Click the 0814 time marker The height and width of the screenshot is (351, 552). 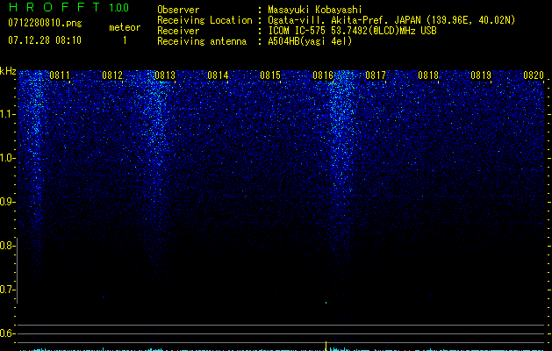218,75
